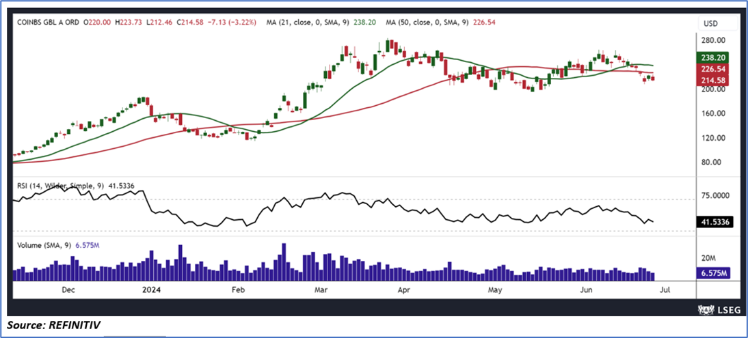Click the red 226.54 price tag
Viewport: 748px width, 338px height.
(714, 69)
